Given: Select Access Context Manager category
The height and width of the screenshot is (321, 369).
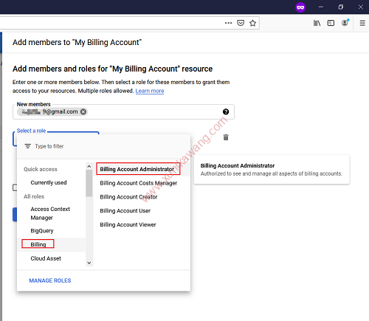Looking at the screenshot, I should 50,213.
